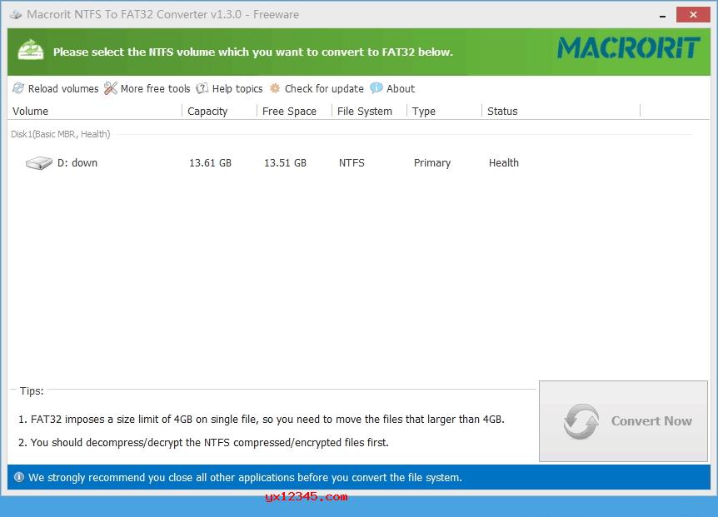Image resolution: width=718 pixels, height=517 pixels.
Task: Open Help topics
Action: click(x=229, y=88)
